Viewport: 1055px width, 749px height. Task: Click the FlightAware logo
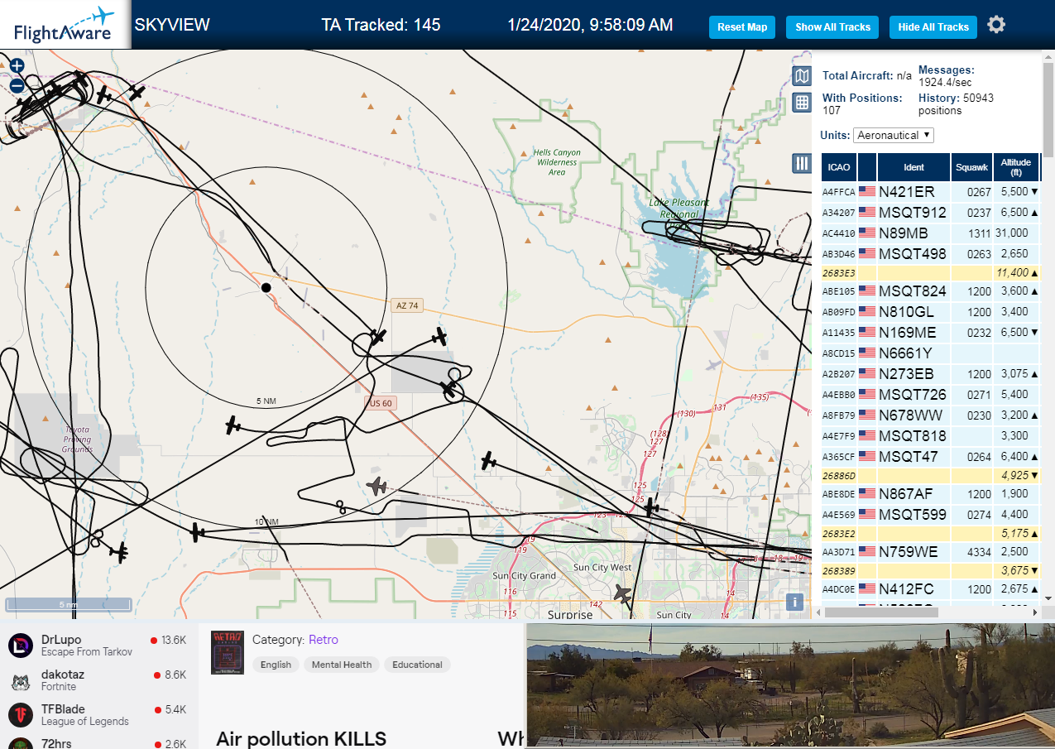[64, 25]
